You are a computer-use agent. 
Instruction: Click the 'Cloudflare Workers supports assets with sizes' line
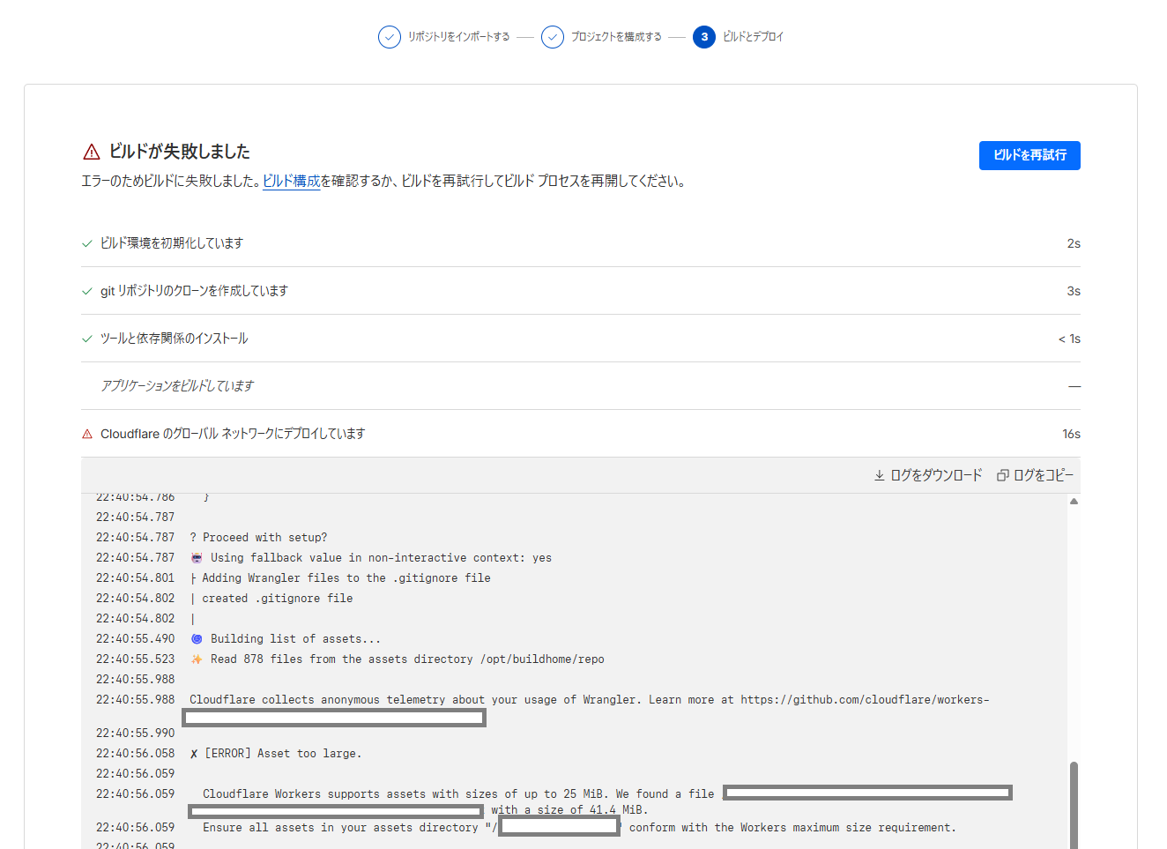pyautogui.click(x=458, y=794)
